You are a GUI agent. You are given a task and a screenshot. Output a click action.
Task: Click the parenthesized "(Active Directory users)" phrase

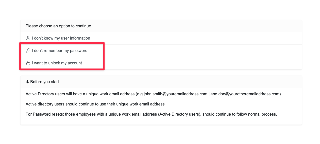pos(179,114)
